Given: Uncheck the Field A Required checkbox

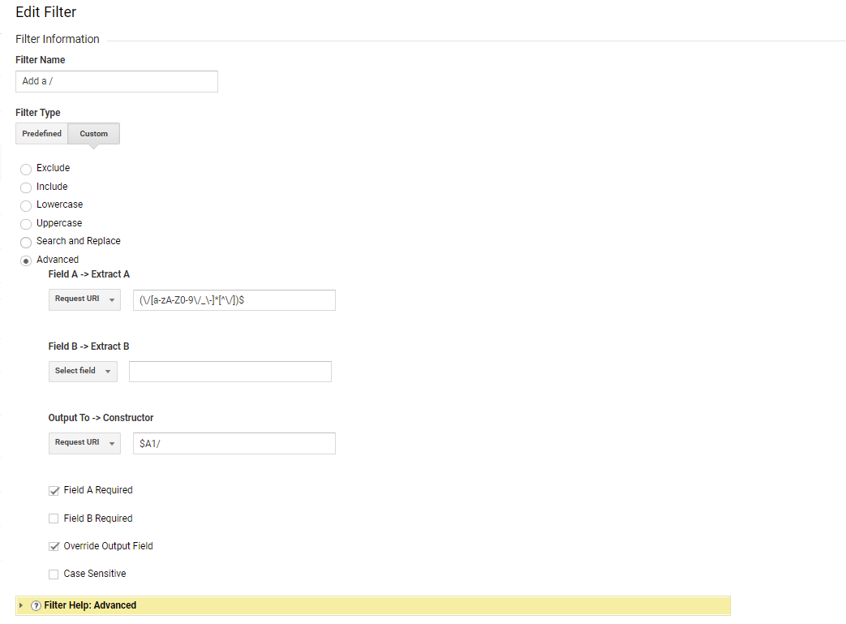Looking at the screenshot, I should (54, 490).
